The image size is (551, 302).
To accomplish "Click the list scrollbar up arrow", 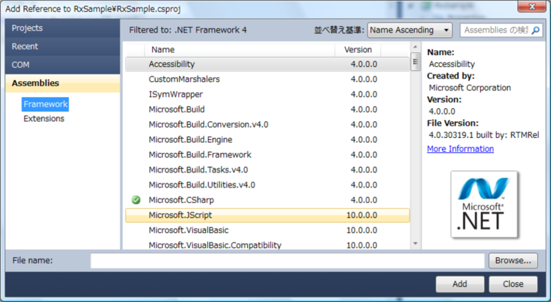I will pyautogui.click(x=415, y=47).
